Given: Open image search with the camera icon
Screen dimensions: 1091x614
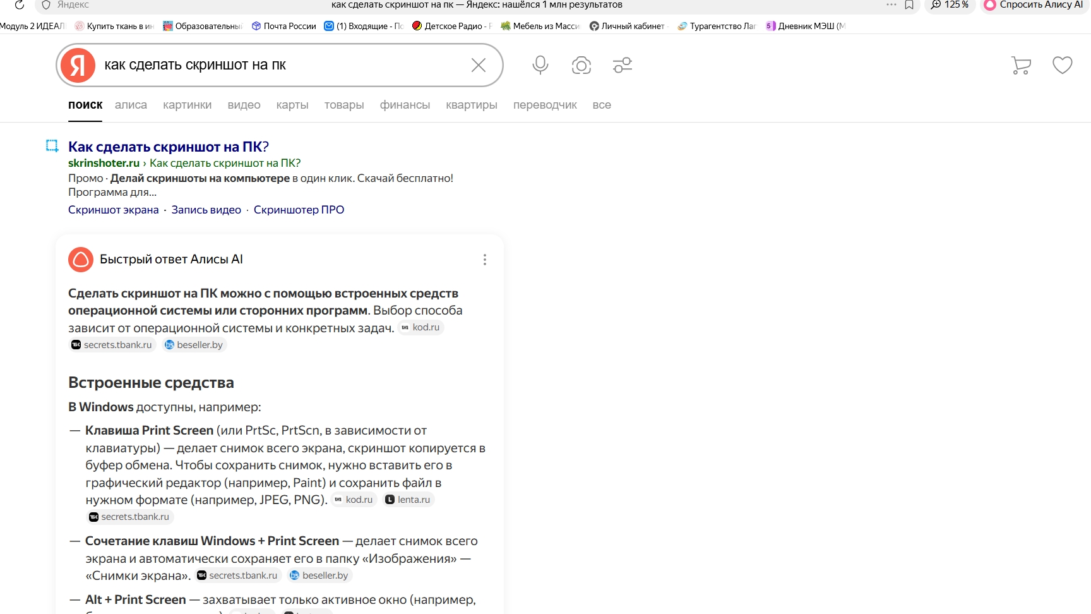Looking at the screenshot, I should [x=581, y=65].
